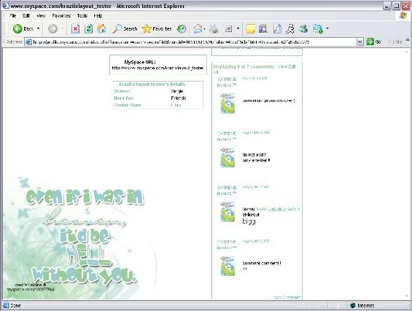Expand the address bar URL dropdown

pyautogui.click(x=360, y=42)
